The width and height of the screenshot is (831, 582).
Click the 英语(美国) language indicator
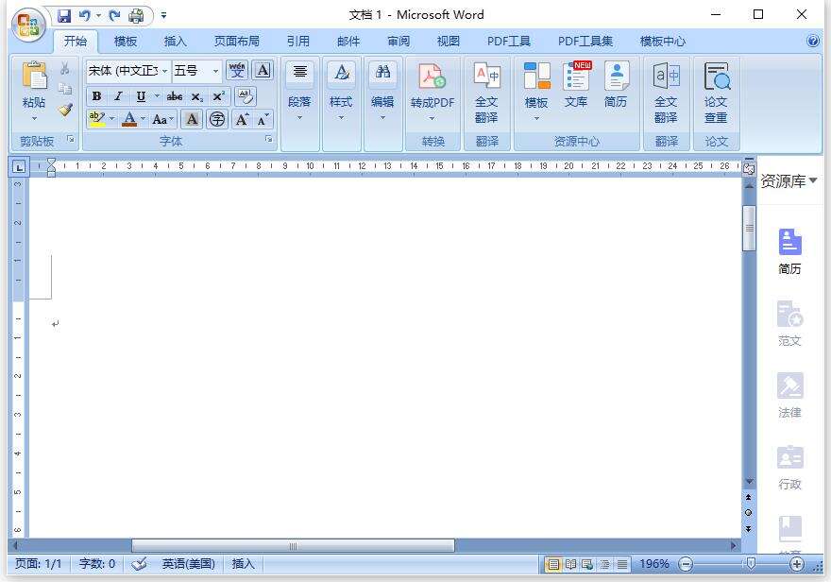coord(189,564)
